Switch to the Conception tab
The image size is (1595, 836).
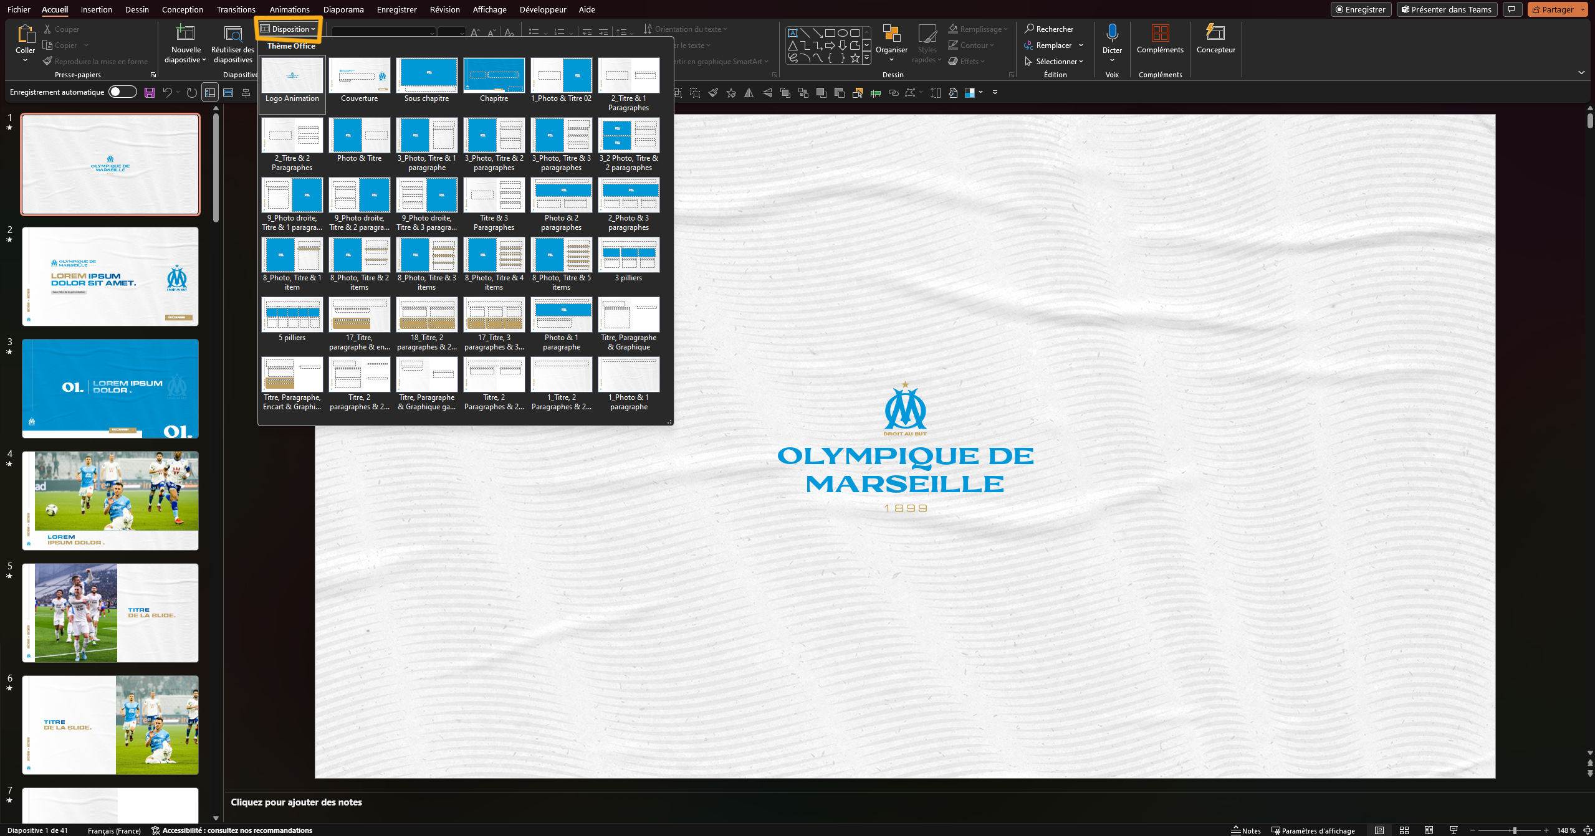183,9
